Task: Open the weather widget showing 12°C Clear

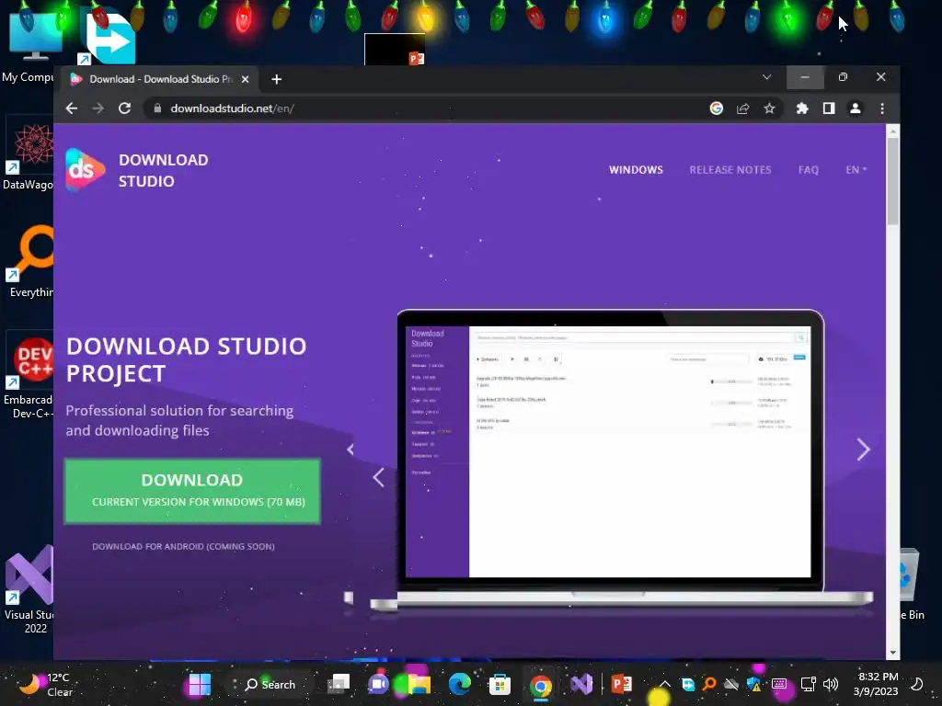Action: point(46,684)
